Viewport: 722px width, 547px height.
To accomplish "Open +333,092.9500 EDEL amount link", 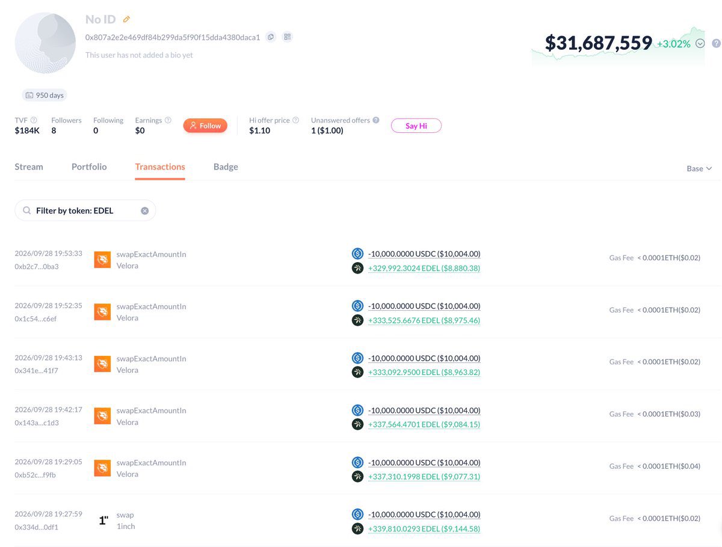I will pyautogui.click(x=424, y=372).
